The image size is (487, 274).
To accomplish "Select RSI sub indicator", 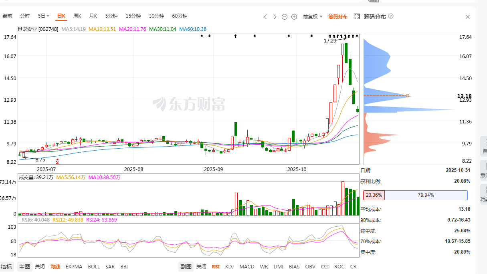I will (x=216, y=267).
